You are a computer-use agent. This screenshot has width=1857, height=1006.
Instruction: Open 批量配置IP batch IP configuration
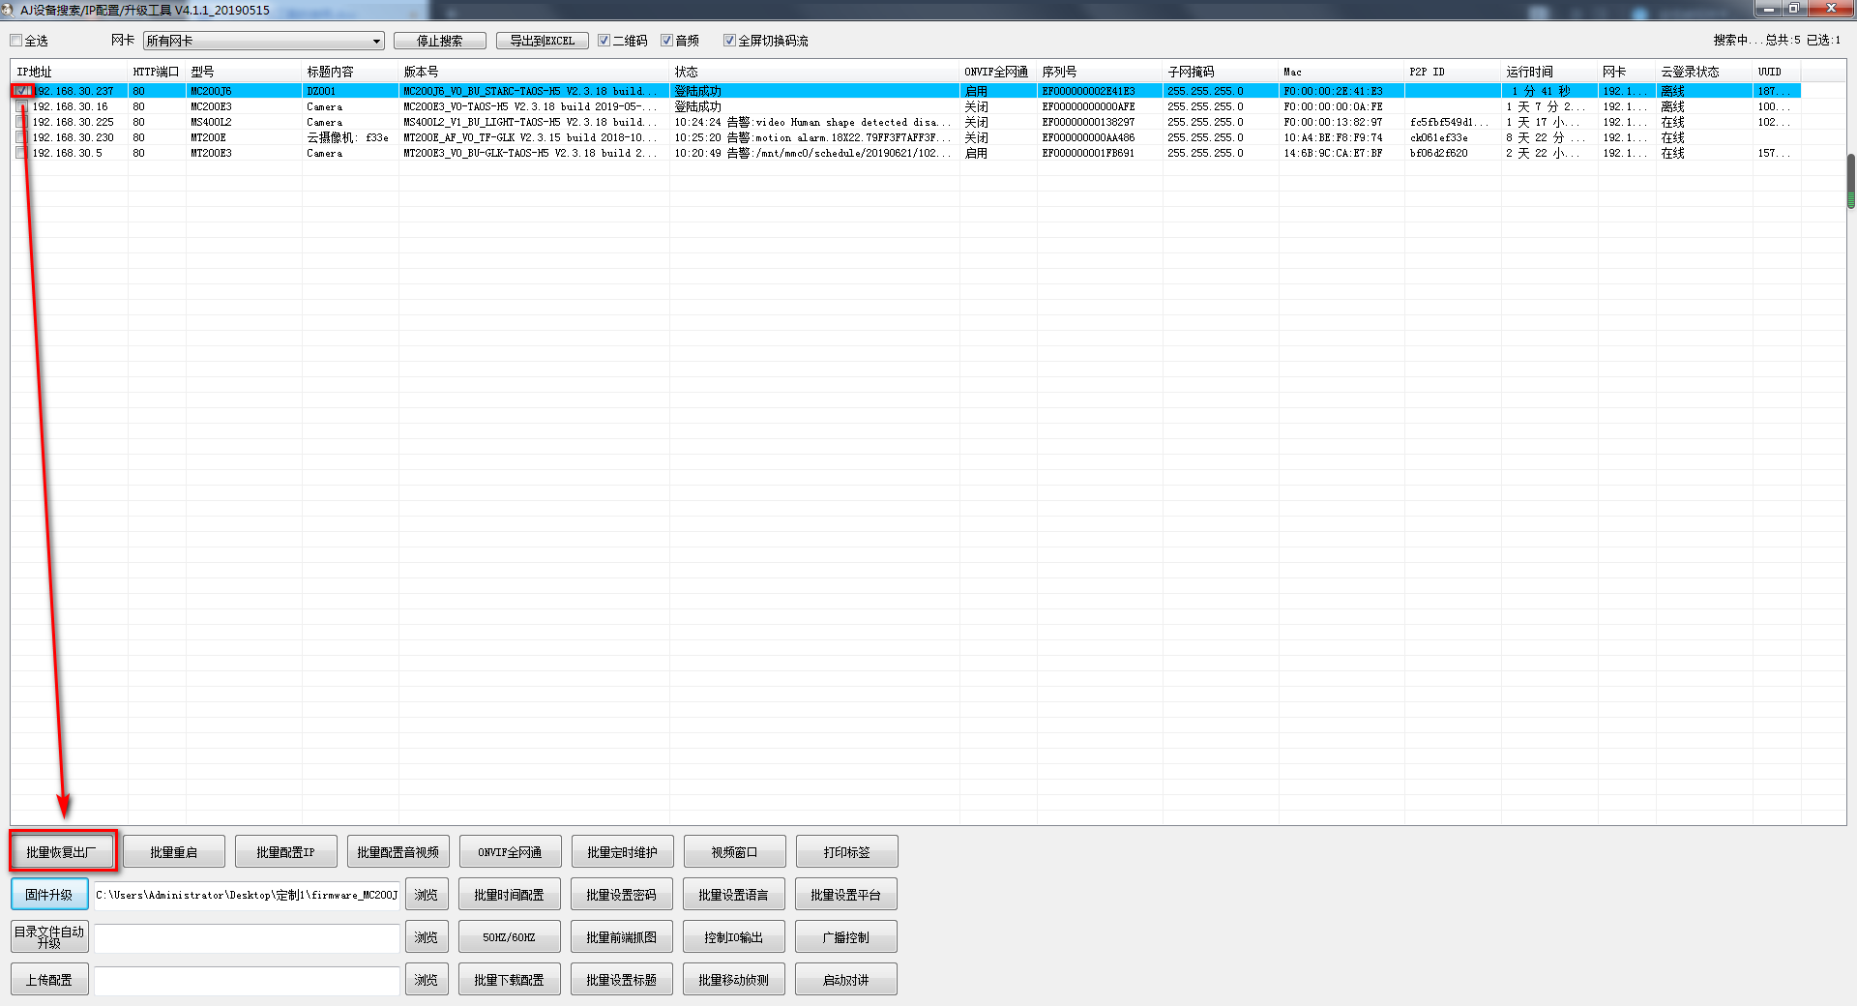285,852
